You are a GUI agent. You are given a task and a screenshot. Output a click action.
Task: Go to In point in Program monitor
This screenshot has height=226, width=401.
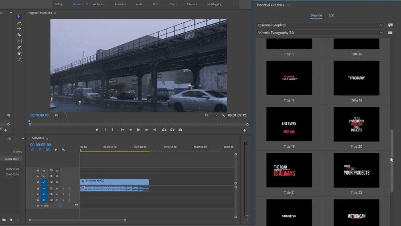[x=123, y=130]
